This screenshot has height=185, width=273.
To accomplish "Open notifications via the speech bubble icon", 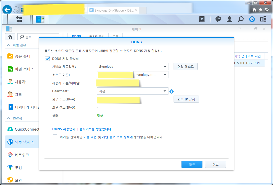I will click(218, 19).
